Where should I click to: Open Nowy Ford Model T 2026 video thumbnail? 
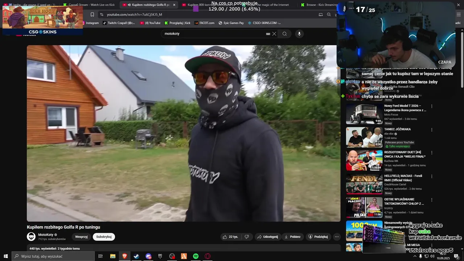coord(364,114)
